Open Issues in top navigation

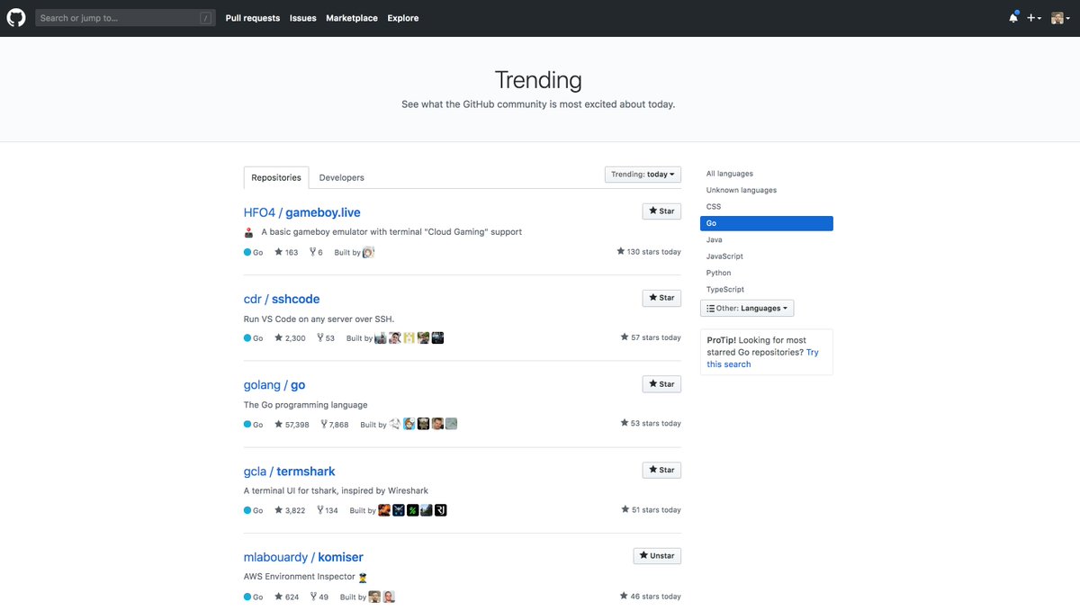(303, 18)
